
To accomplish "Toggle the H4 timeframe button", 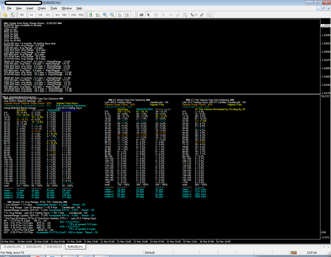I will click(41, 15).
